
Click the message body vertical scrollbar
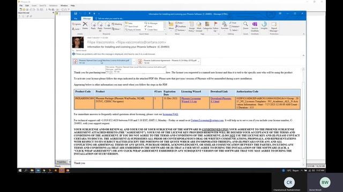point(303,117)
